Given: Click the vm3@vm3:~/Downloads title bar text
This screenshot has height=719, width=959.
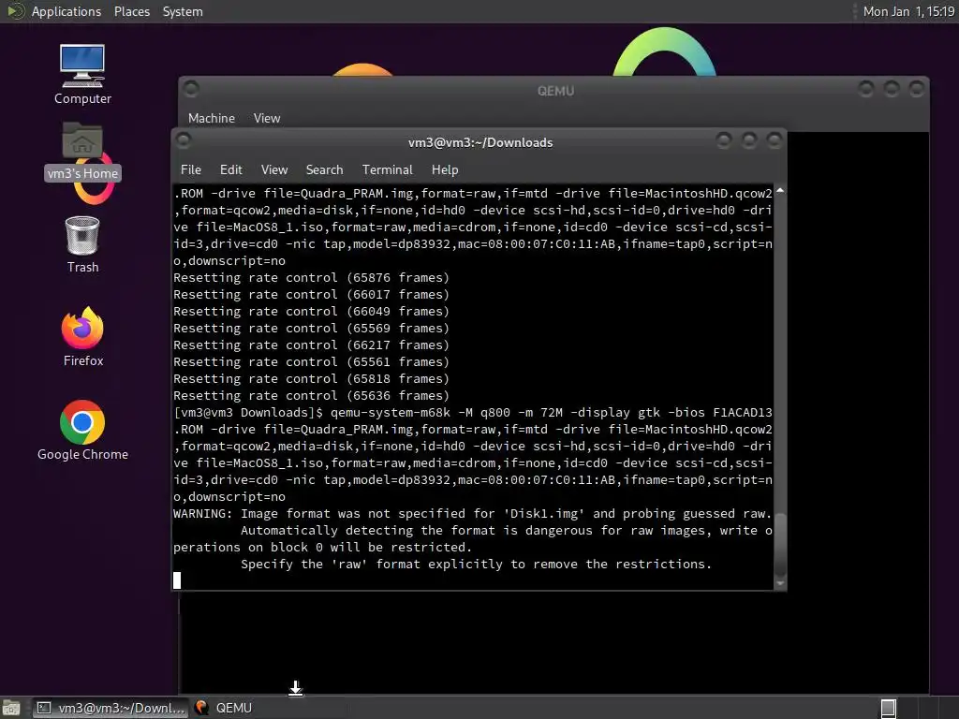Looking at the screenshot, I should [x=480, y=142].
